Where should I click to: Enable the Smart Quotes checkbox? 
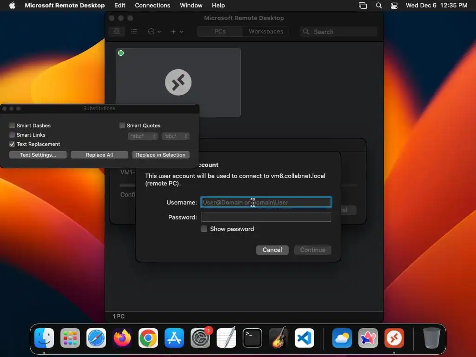point(122,126)
